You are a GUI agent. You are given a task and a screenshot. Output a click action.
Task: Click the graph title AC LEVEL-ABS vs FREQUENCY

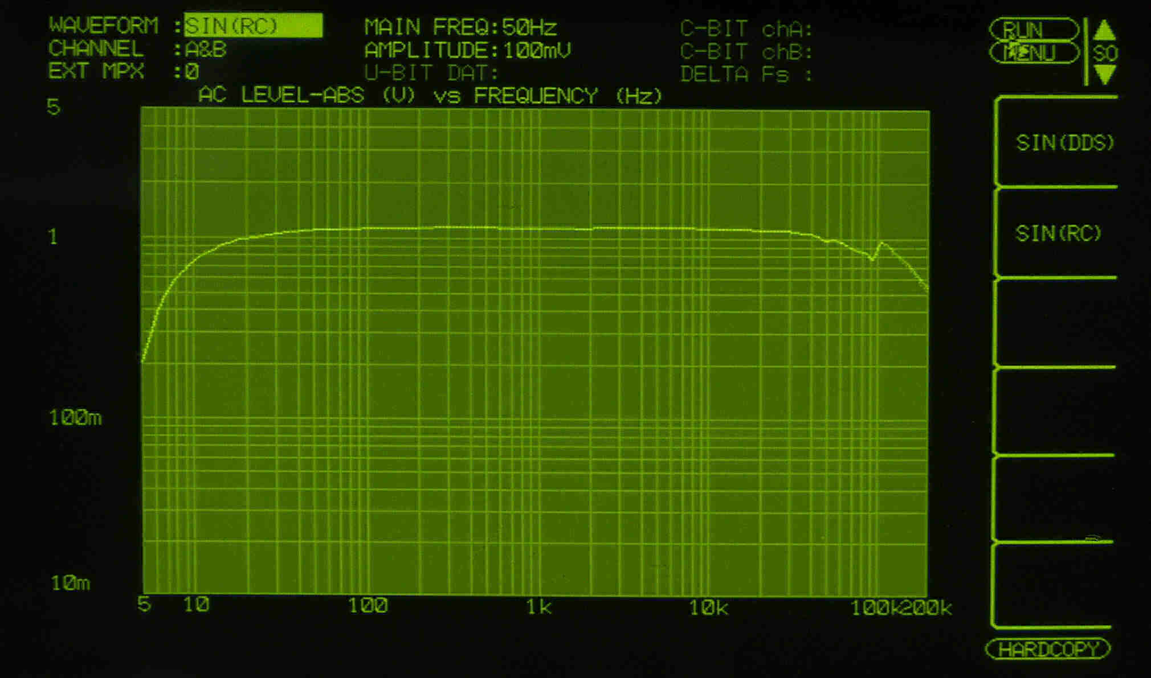[430, 96]
